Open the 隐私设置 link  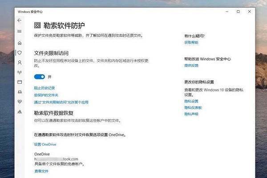[191, 101]
